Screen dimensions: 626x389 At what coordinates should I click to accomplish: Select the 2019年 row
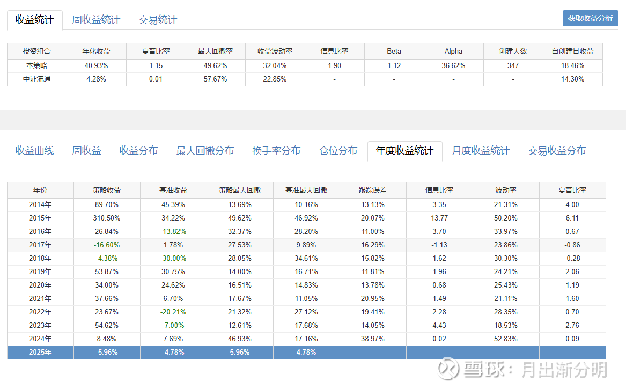click(x=306, y=271)
